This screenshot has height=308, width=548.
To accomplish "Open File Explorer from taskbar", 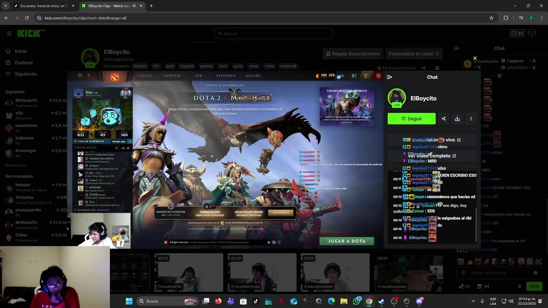I will point(344,301).
